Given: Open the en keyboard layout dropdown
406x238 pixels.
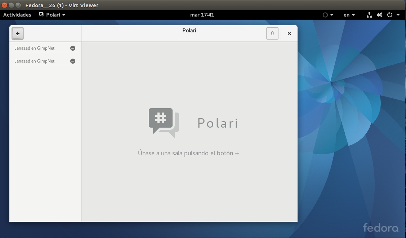Looking at the screenshot, I should click(x=349, y=15).
